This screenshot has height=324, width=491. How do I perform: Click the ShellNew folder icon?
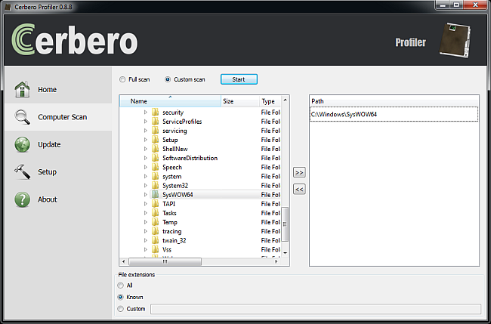(x=155, y=149)
